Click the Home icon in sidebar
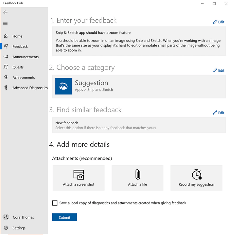This screenshot has height=235, width=229. [x=6, y=36]
